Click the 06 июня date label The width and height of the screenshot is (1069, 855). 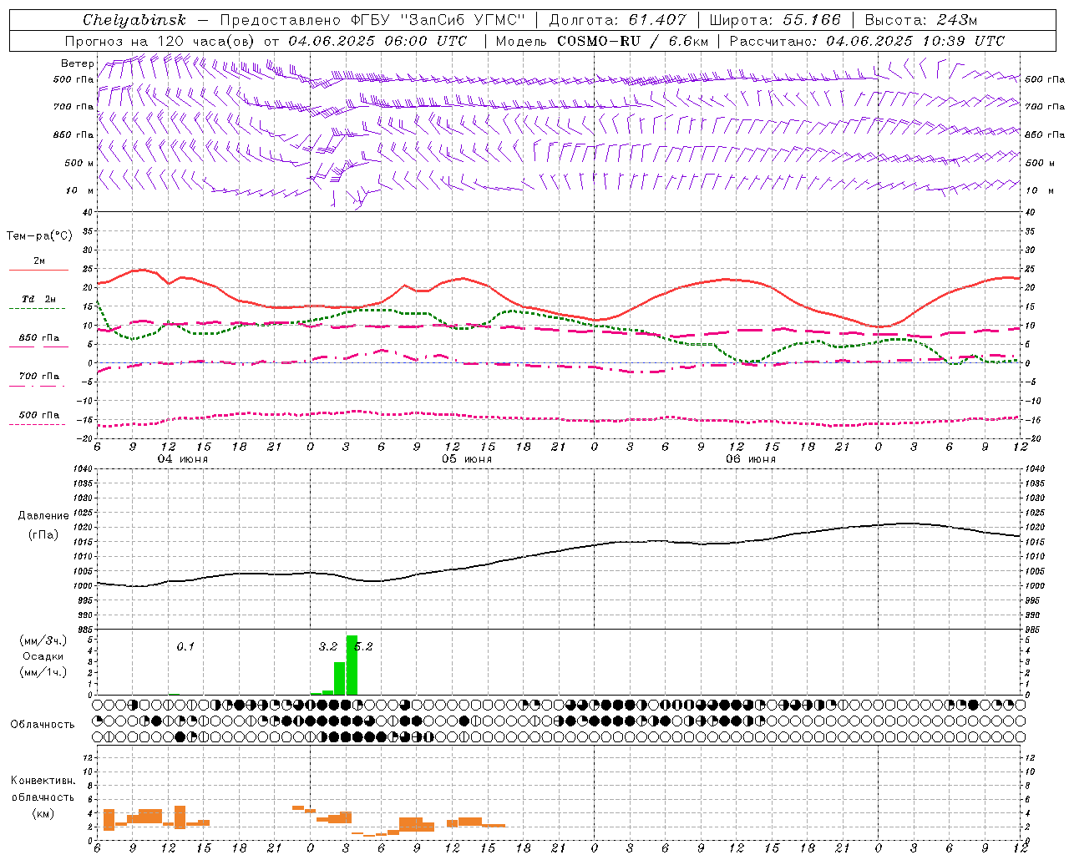click(x=750, y=459)
